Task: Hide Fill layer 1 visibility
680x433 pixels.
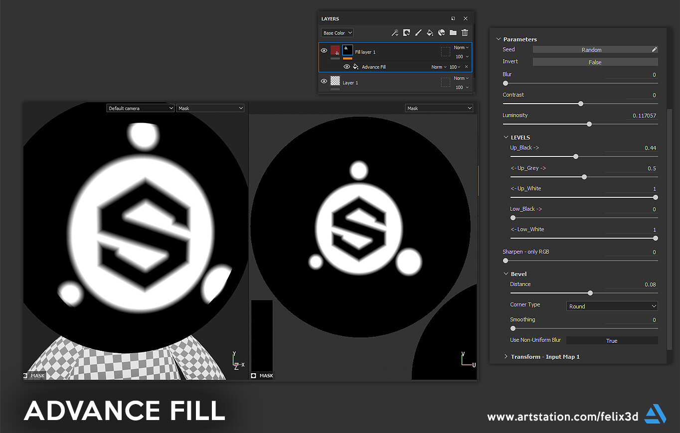Action: (324, 50)
